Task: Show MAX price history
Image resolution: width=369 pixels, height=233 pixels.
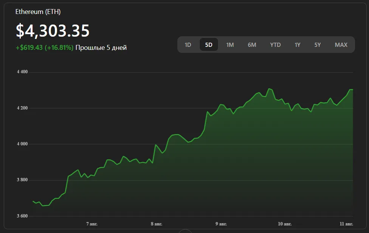Action: tap(341, 45)
